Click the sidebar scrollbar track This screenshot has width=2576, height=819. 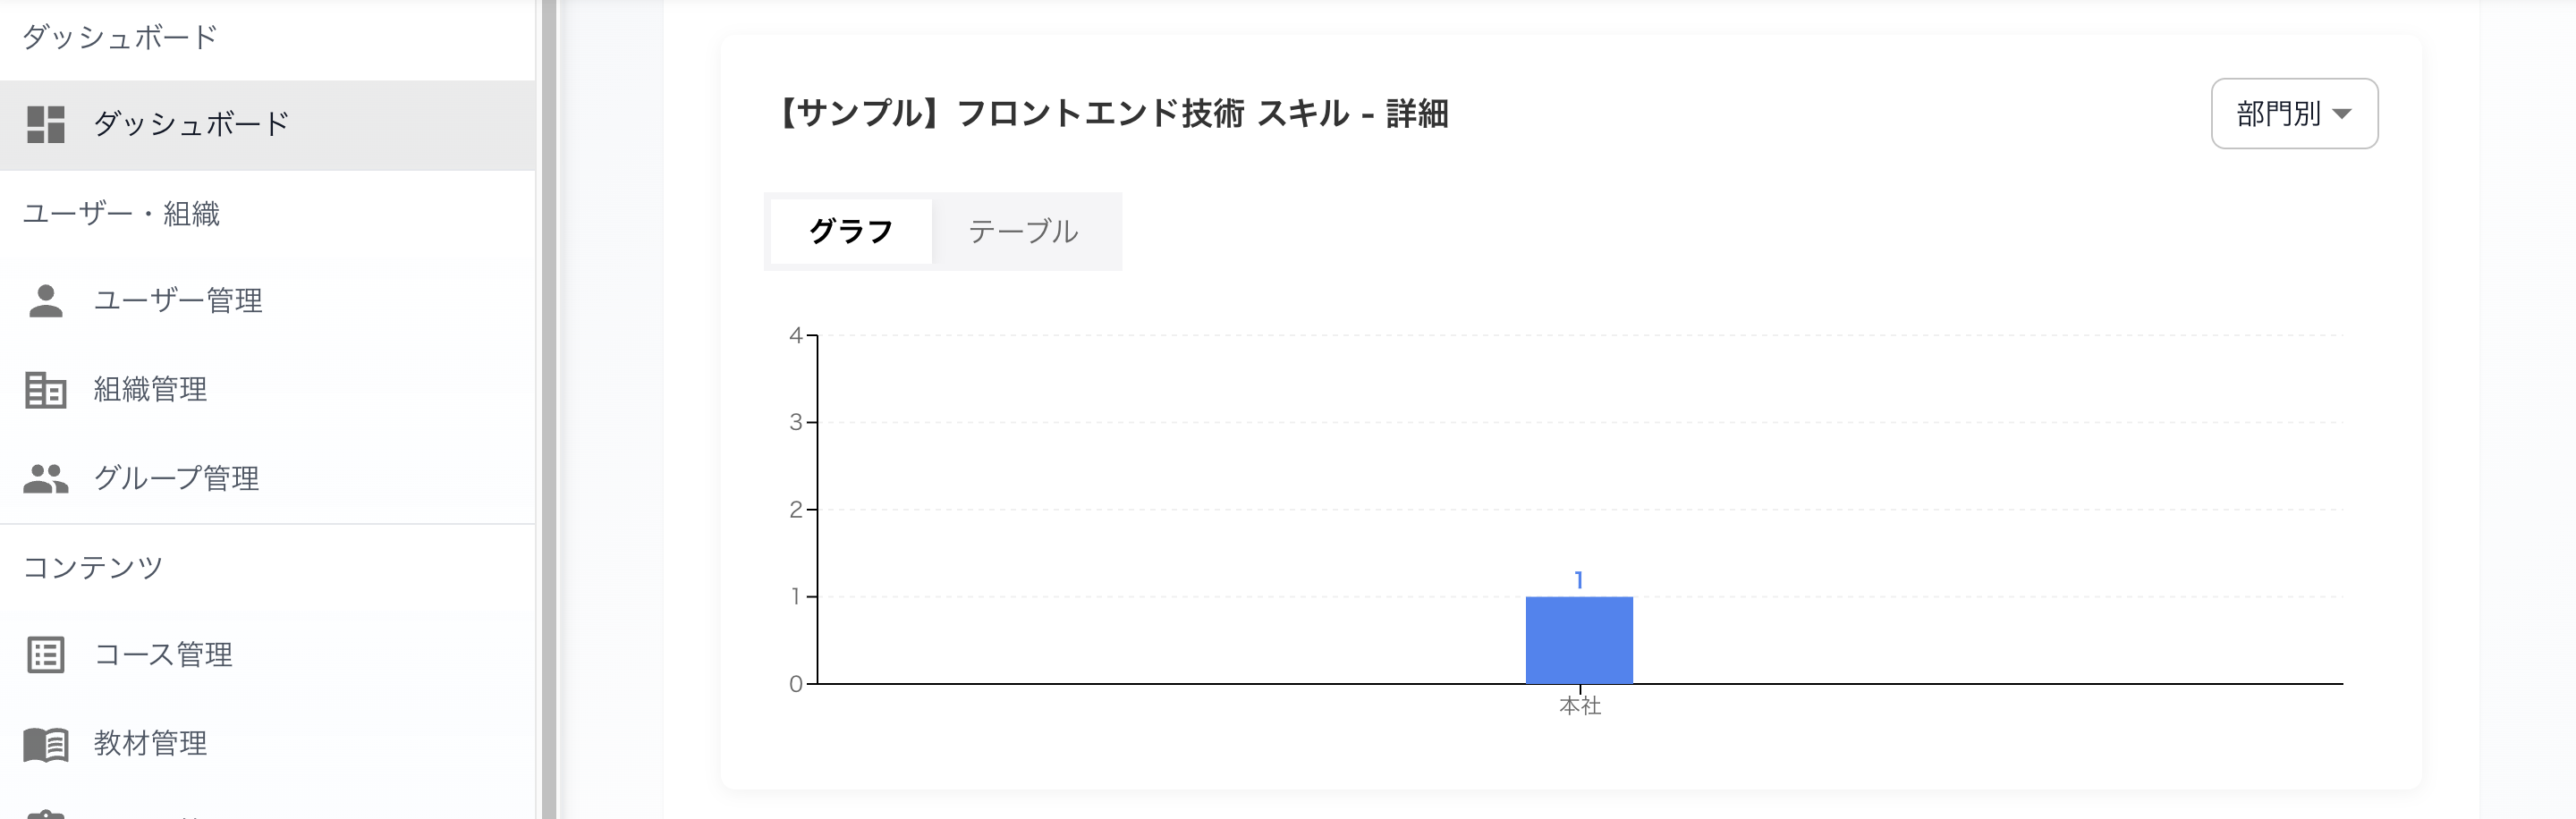[547, 400]
